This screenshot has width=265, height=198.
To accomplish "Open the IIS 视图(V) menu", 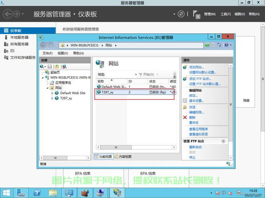I will [x=63, y=53].
